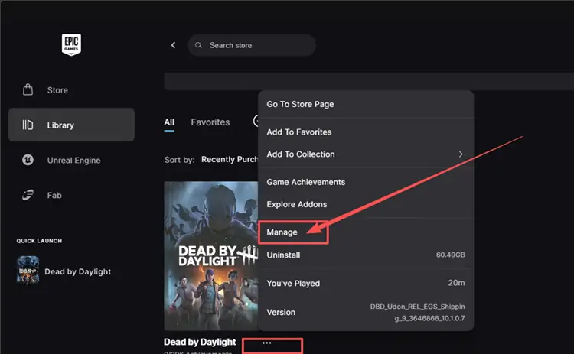
Task: Click the Dead by Daylight game title
Action: [200, 342]
